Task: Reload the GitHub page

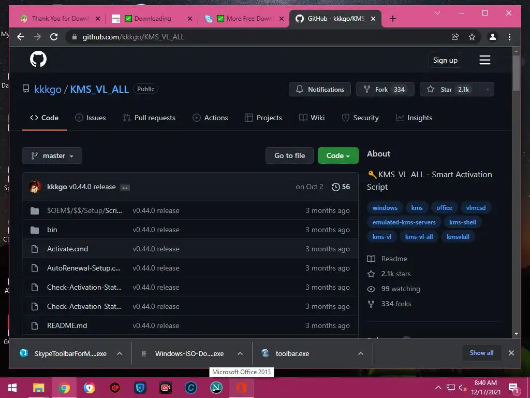Action: pos(54,37)
